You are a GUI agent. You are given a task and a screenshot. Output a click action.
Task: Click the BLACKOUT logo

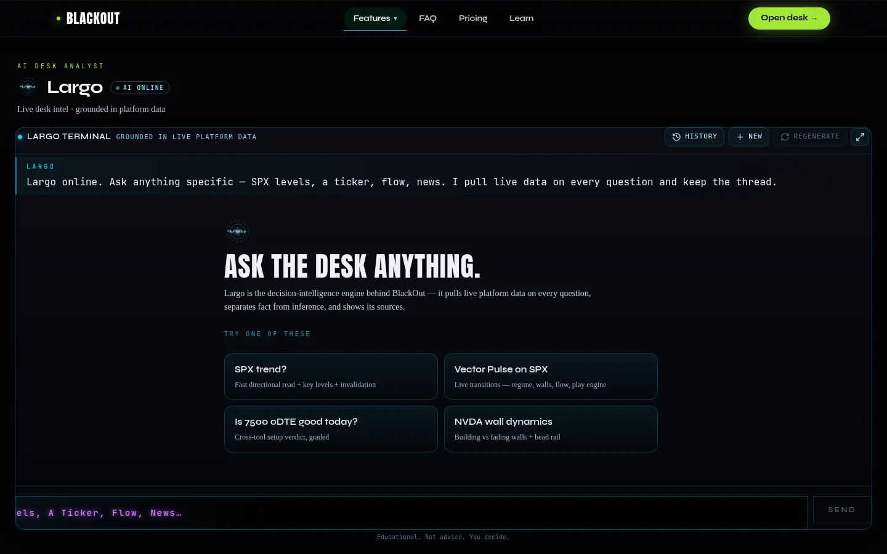pyautogui.click(x=88, y=18)
